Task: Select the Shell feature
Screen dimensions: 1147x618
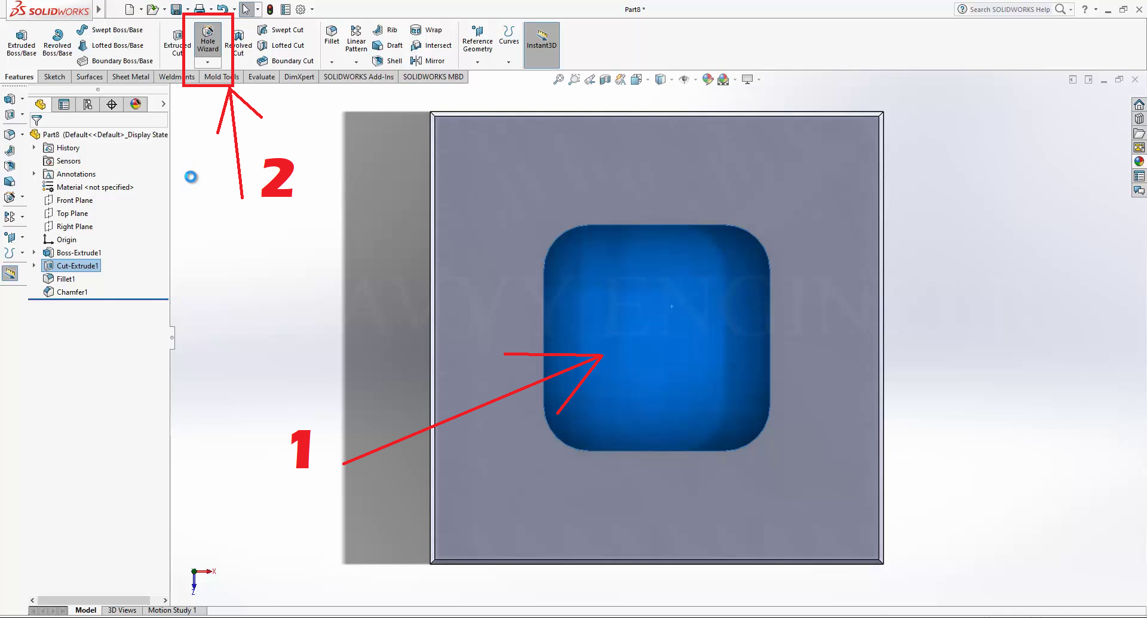Action: (387, 61)
